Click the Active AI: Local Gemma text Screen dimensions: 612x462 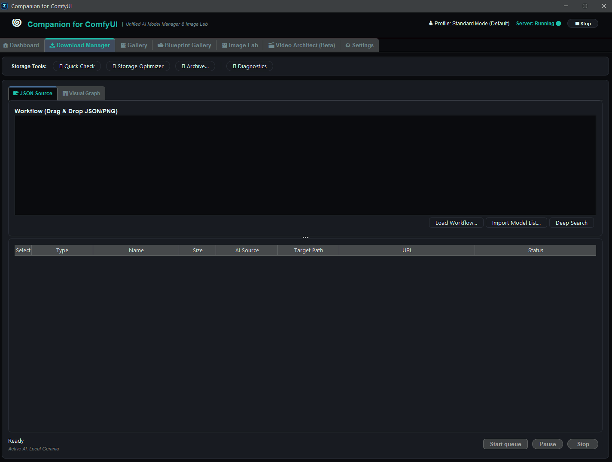click(33, 449)
